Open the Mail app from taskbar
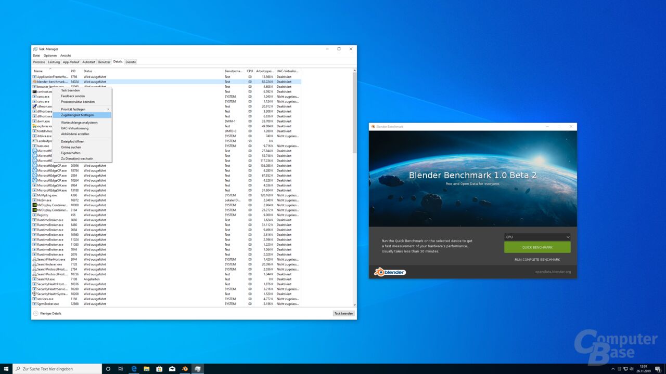The image size is (666, 374). [172, 369]
